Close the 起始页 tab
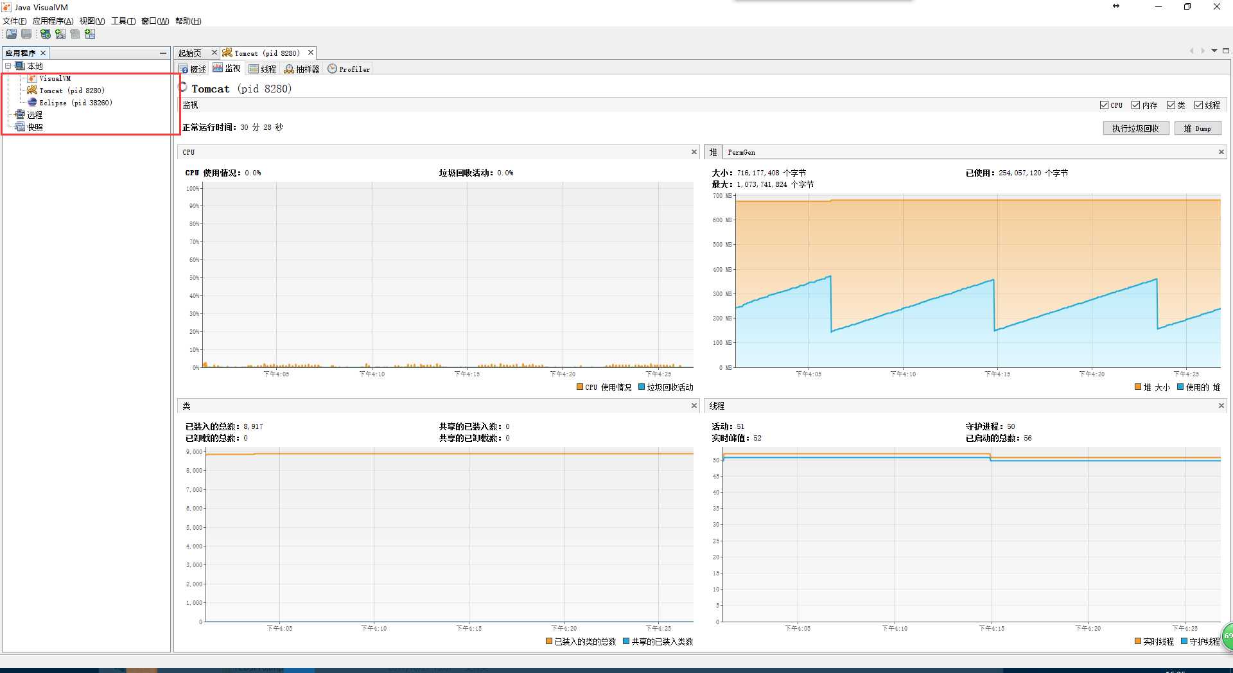This screenshot has height=673, width=1233. coord(214,53)
